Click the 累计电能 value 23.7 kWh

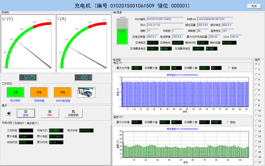pyautogui.click(x=56, y=136)
